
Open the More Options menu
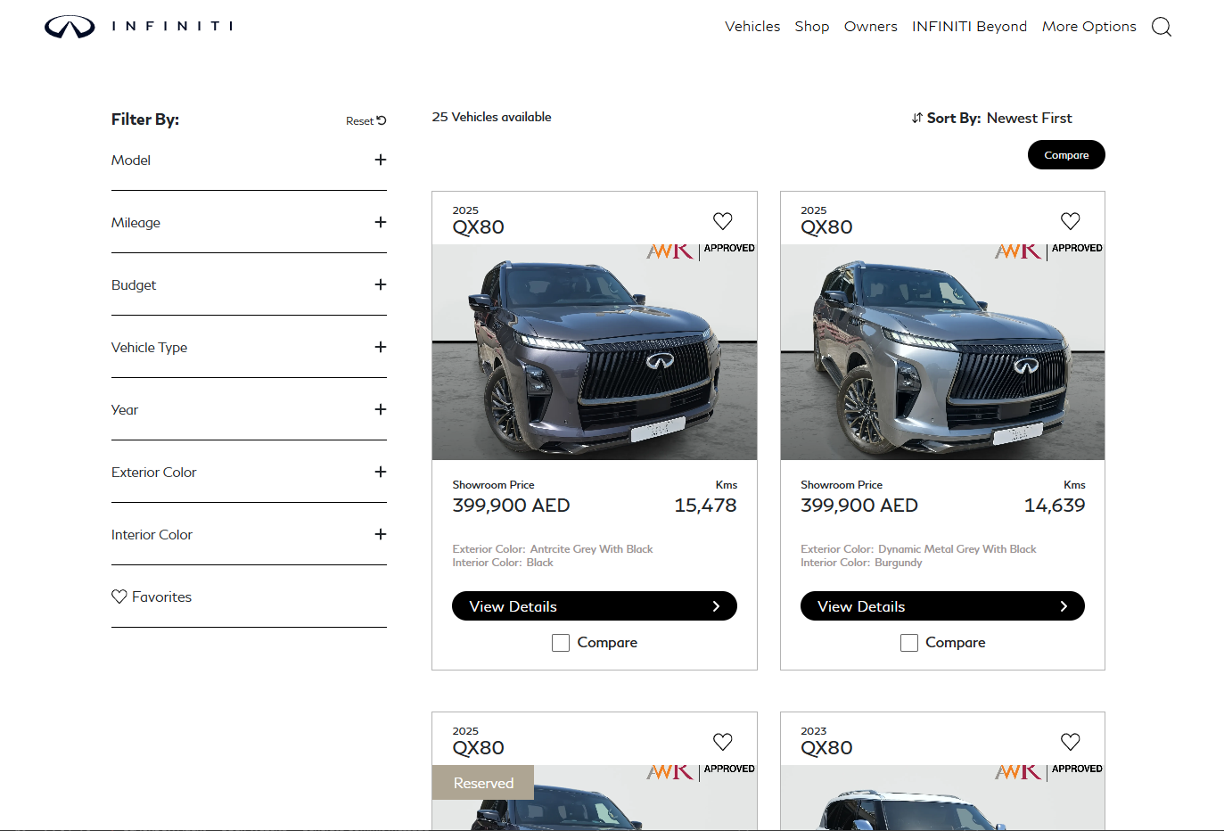1089,27
